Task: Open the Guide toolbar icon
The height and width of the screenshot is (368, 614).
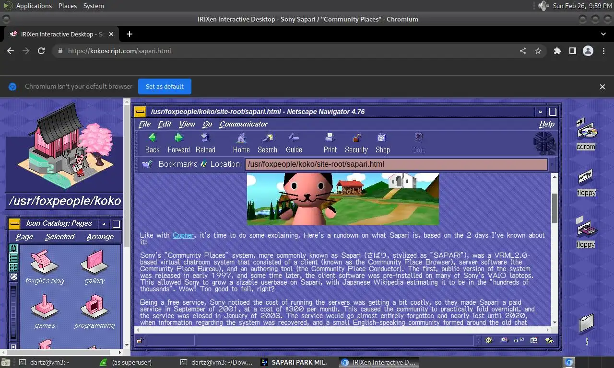Action: point(294,138)
